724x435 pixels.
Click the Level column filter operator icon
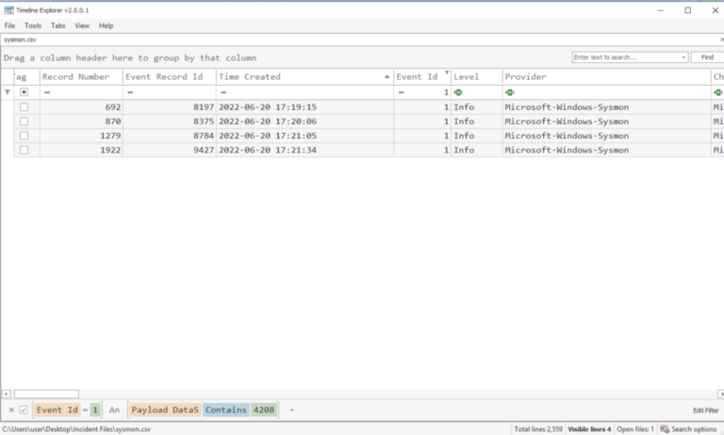tap(459, 92)
